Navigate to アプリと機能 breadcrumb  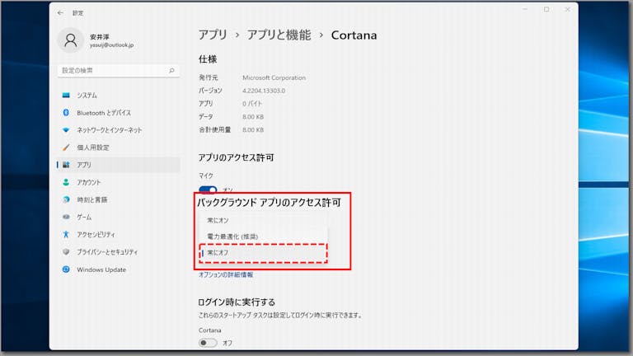(279, 35)
